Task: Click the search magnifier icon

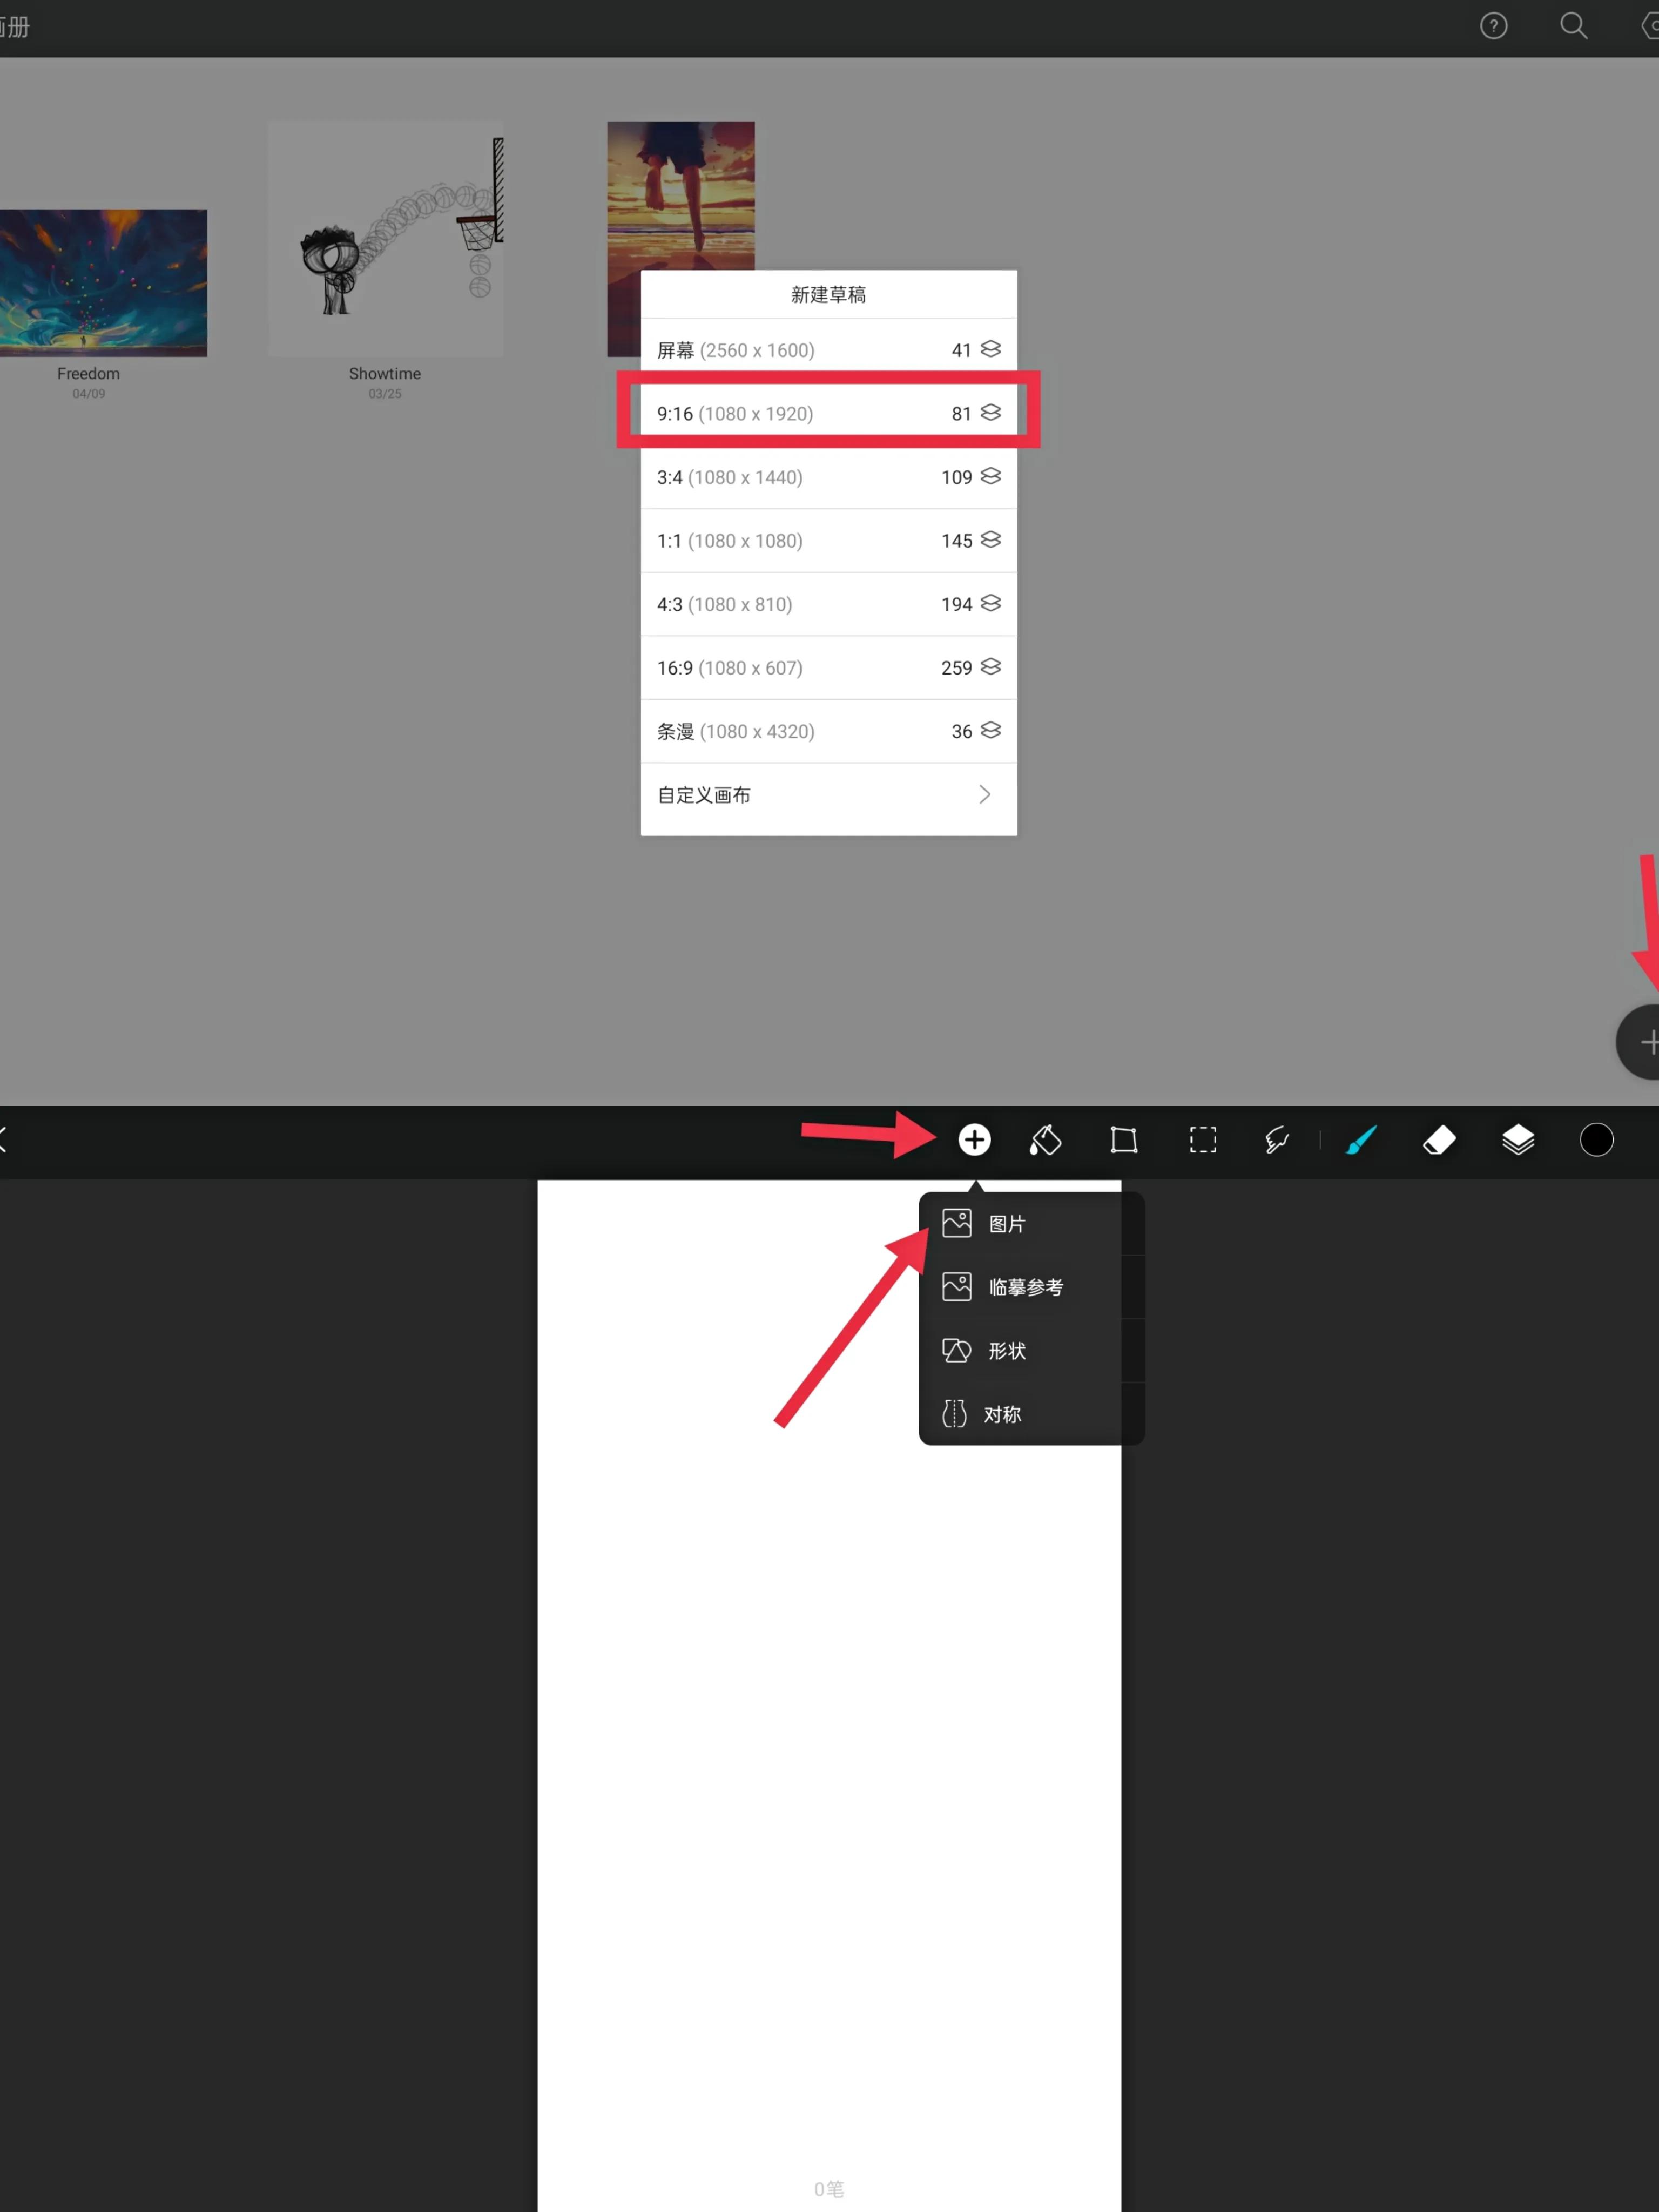Action: (1573, 26)
